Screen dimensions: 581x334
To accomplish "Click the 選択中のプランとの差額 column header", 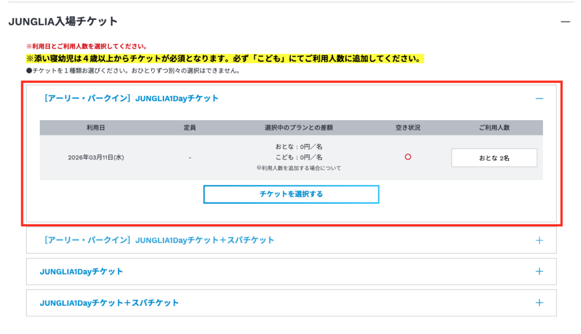I will tap(298, 128).
